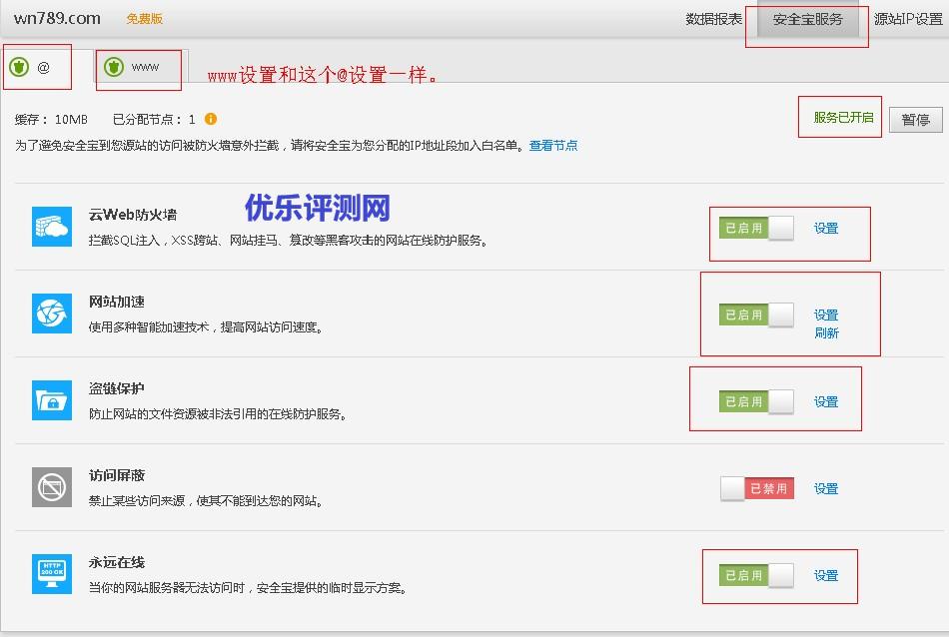
Task: Open 设置 for 访问屏蔽
Action: point(826,489)
